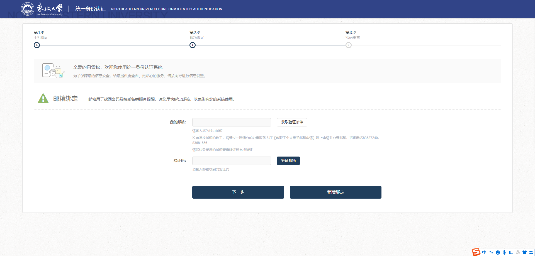This screenshot has width=535, height=256.
Task: Select step 第2步 邮箱绑定 marker
Action: (192, 45)
